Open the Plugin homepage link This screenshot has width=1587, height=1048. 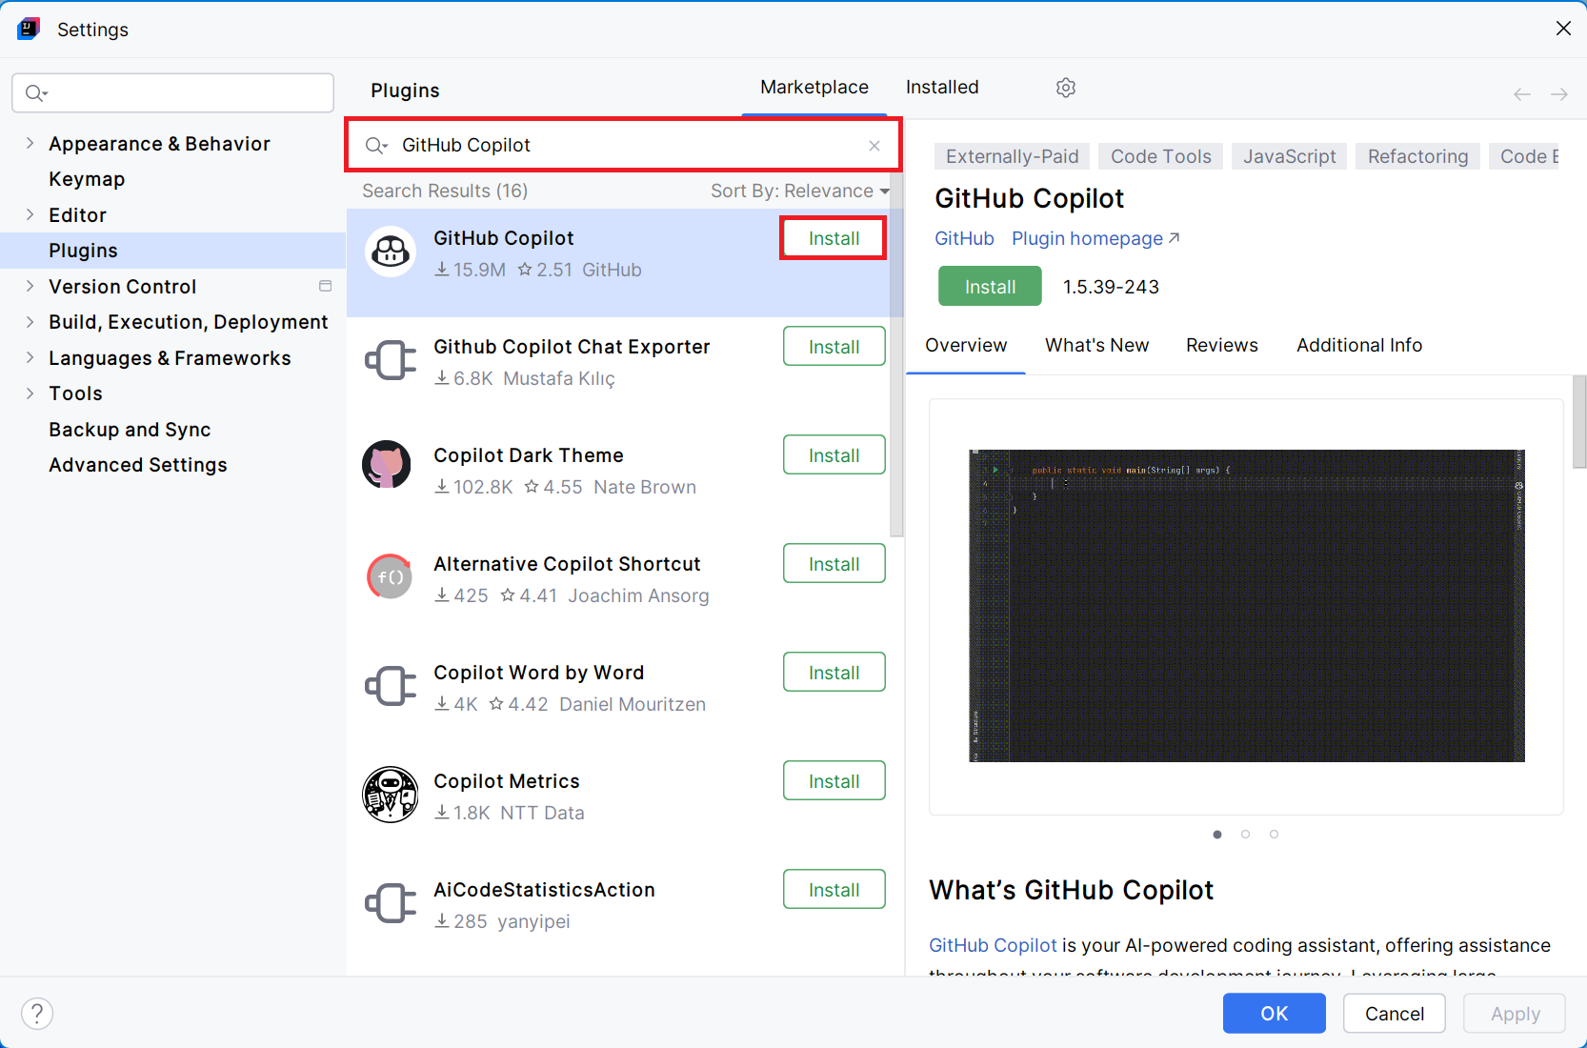[x=1095, y=239]
